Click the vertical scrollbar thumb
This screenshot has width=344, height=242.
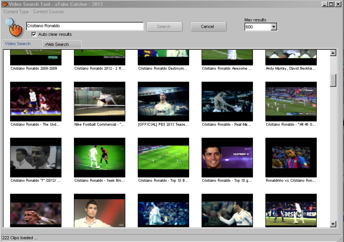333,80
